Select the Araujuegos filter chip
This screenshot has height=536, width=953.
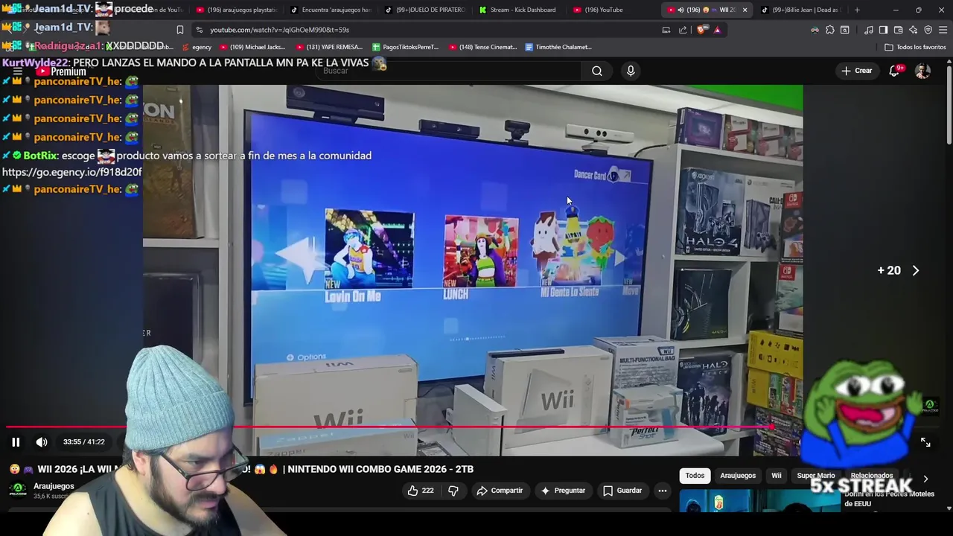738,476
